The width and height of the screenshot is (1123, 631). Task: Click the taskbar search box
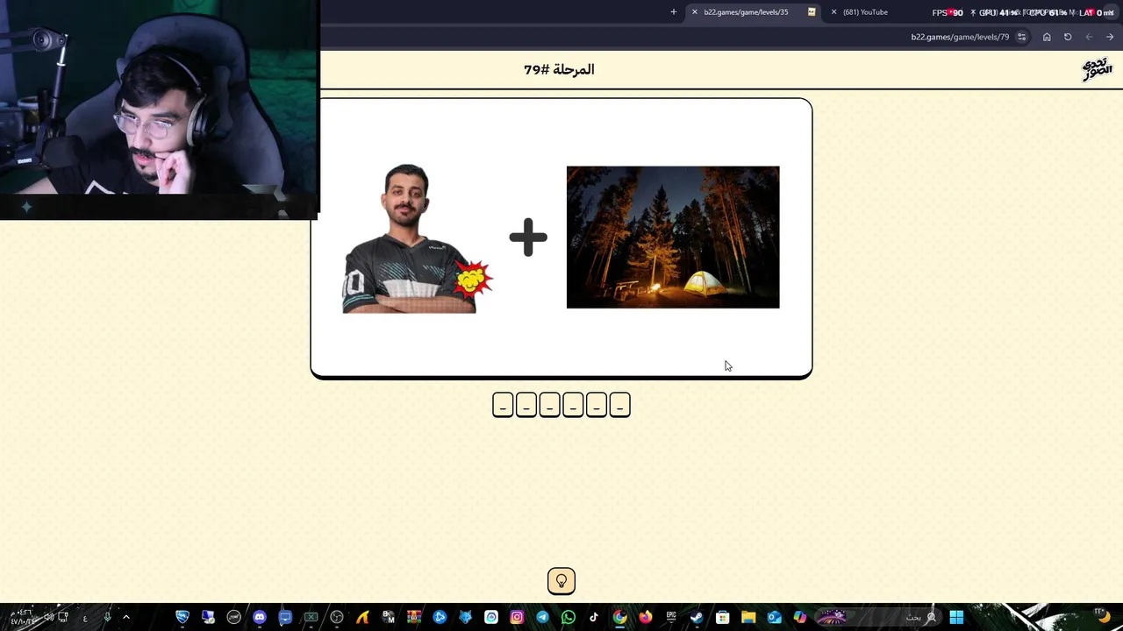click(x=878, y=617)
